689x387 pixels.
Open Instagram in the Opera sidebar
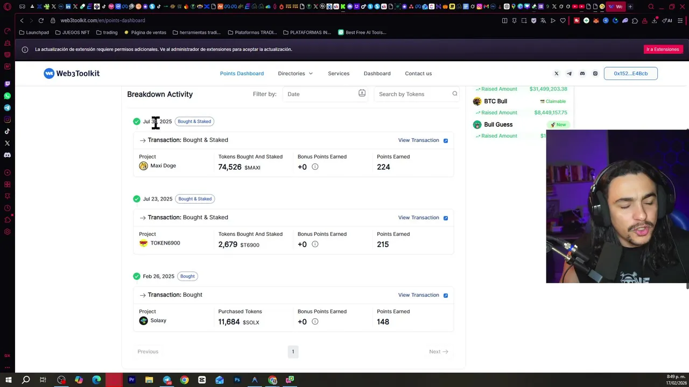click(7, 119)
